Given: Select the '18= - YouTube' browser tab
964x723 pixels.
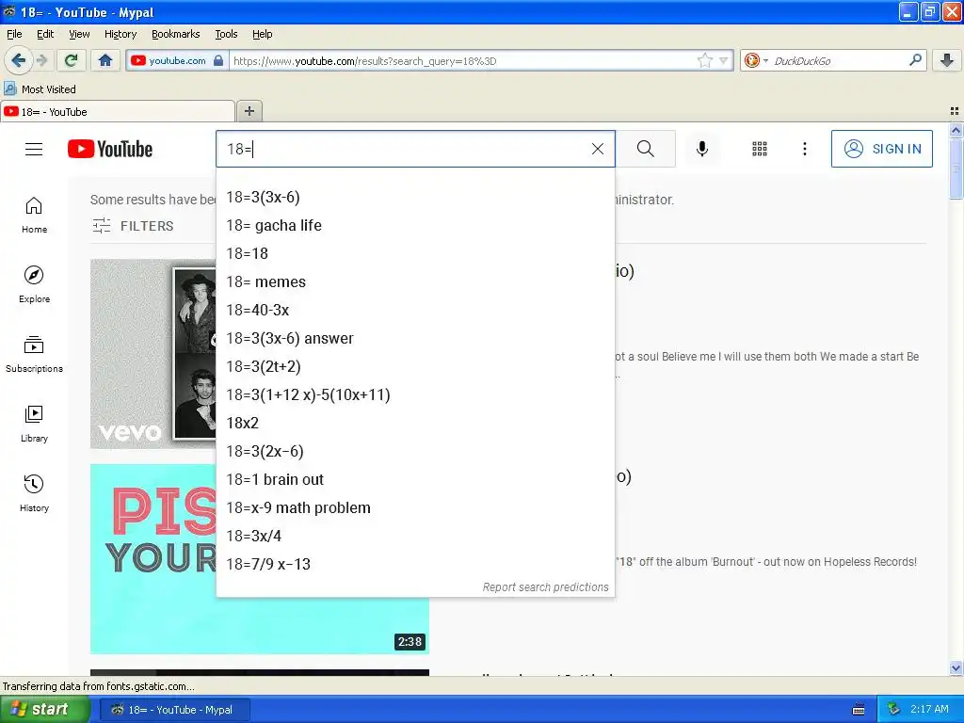Looking at the screenshot, I should 118,111.
